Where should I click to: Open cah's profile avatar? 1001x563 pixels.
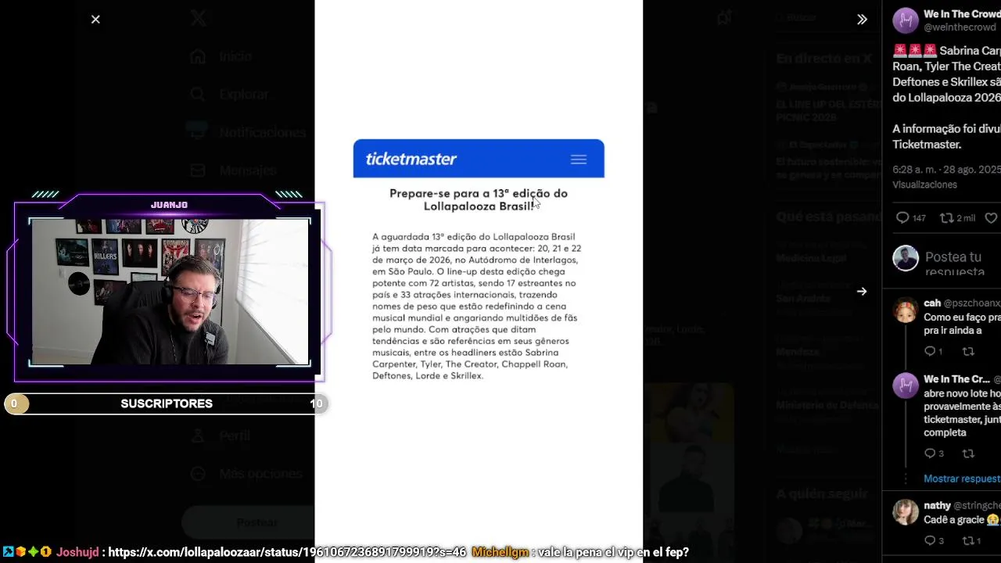(906, 310)
